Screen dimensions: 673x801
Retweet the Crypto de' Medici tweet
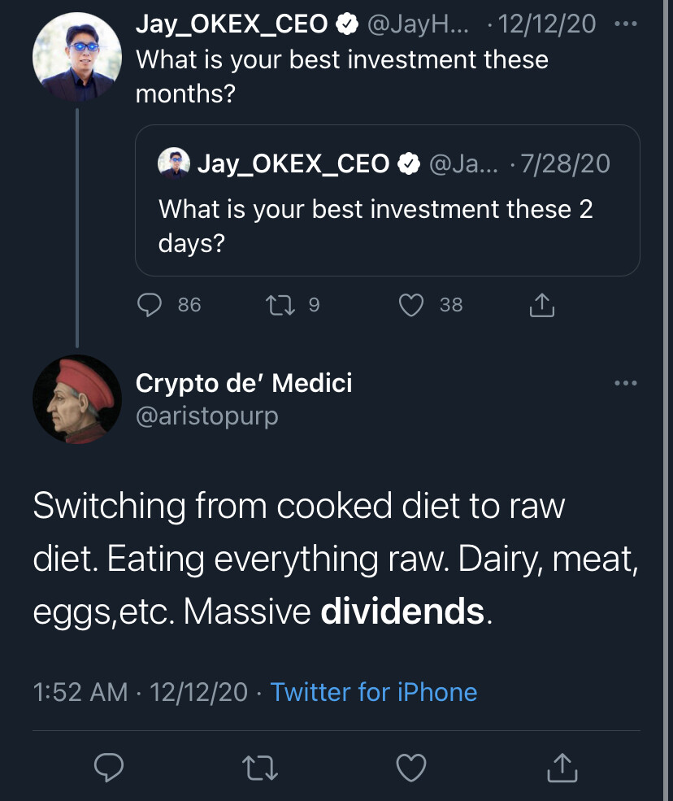click(260, 766)
